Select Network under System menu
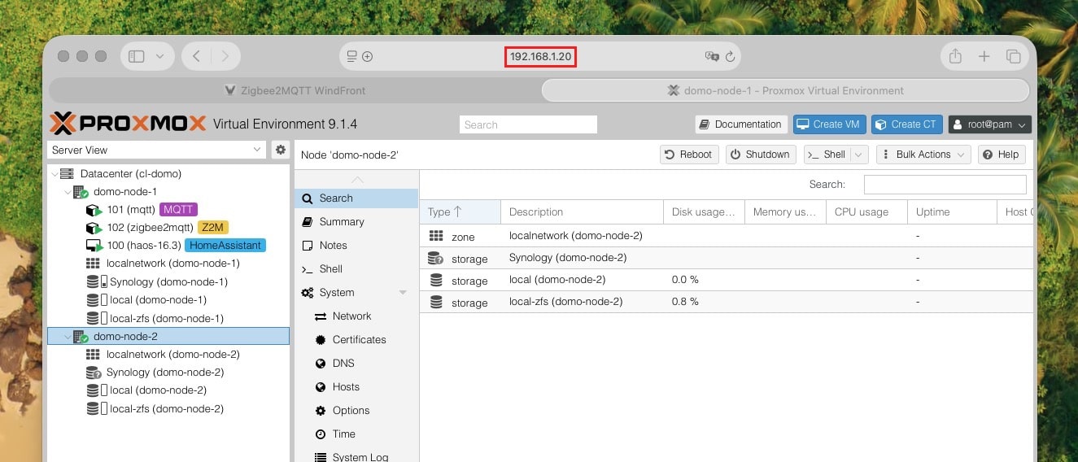The width and height of the screenshot is (1078, 462). point(351,316)
